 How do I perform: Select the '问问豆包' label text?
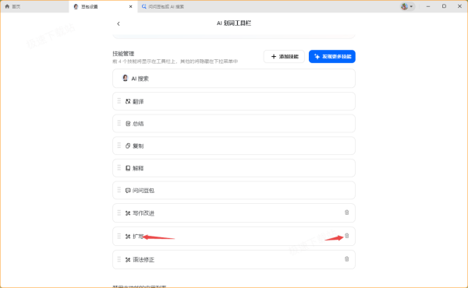click(144, 191)
